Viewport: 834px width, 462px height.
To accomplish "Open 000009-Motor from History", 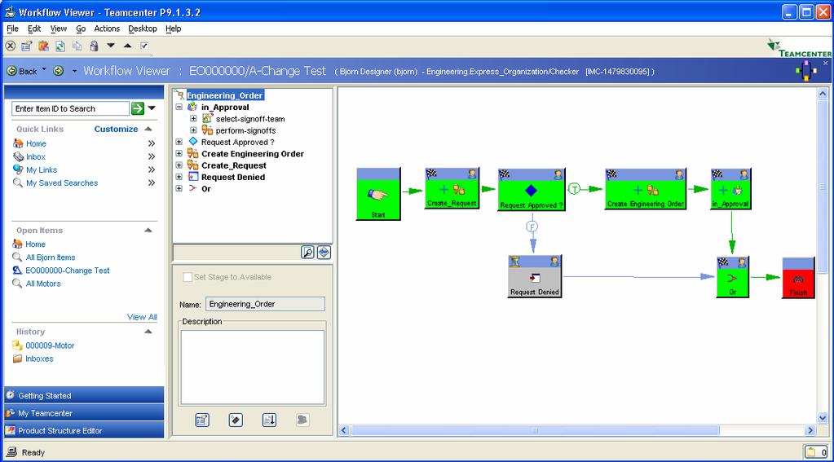I will click(x=50, y=345).
